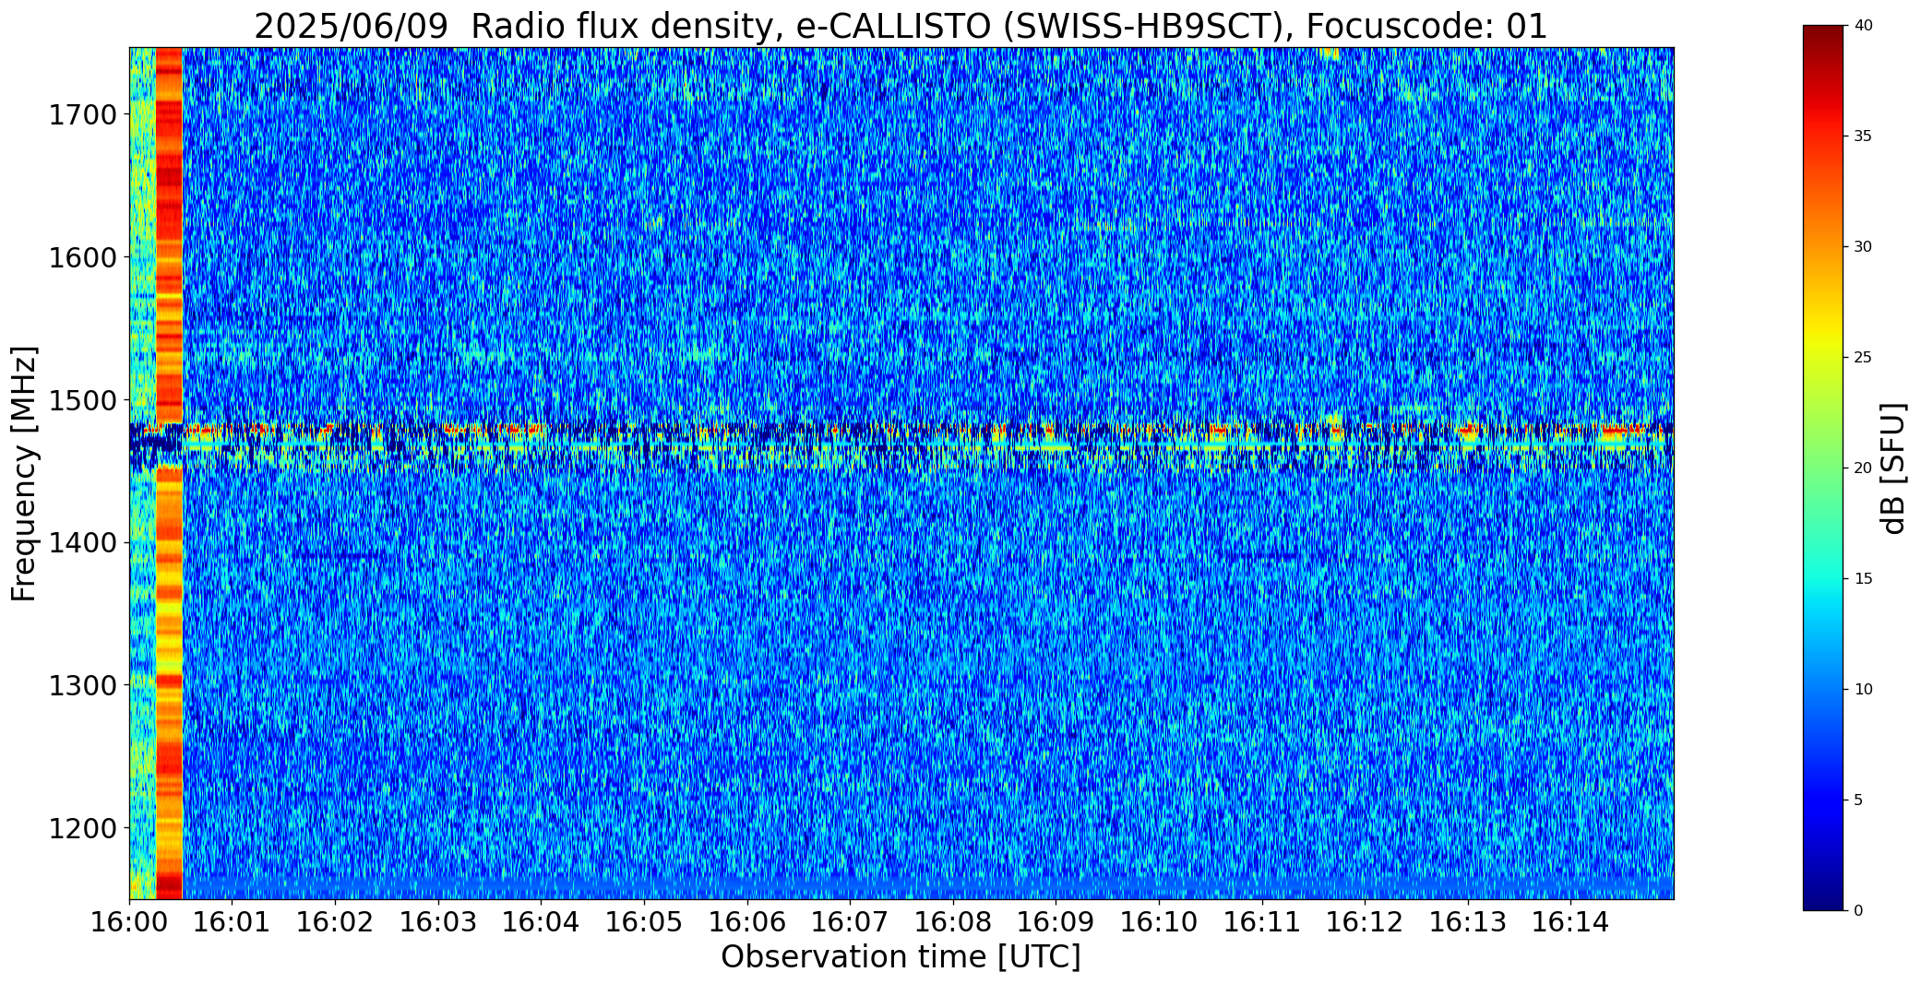Click the colorbar tick value 20
This screenshot has width=1921, height=984.
(1863, 468)
